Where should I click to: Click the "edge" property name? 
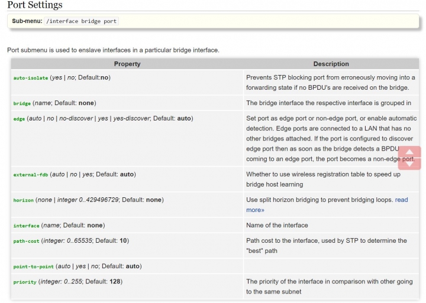point(19,119)
